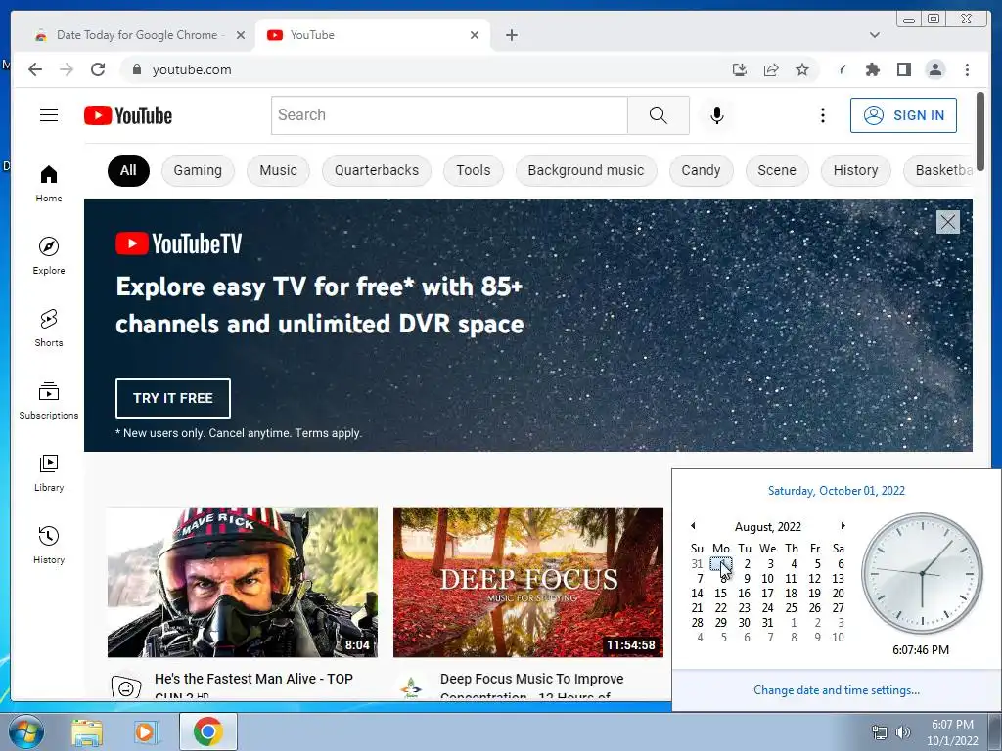Image resolution: width=1002 pixels, height=751 pixels.
Task: Go to Home in the sidebar
Action: 49,183
